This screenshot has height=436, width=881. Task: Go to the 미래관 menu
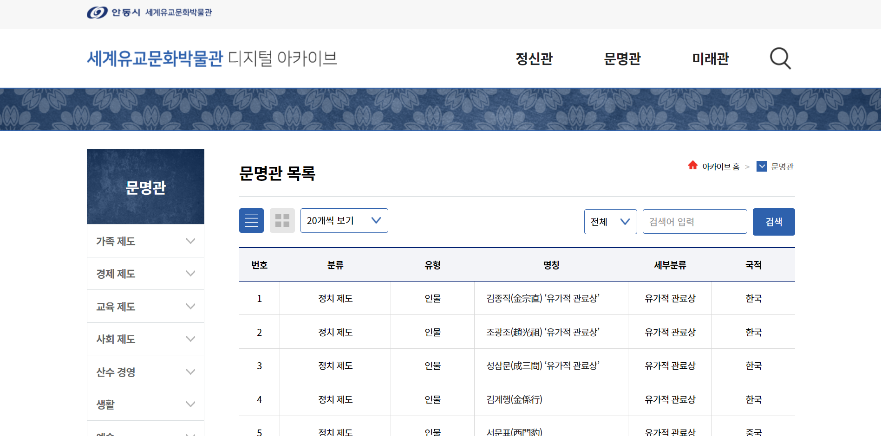pos(710,59)
